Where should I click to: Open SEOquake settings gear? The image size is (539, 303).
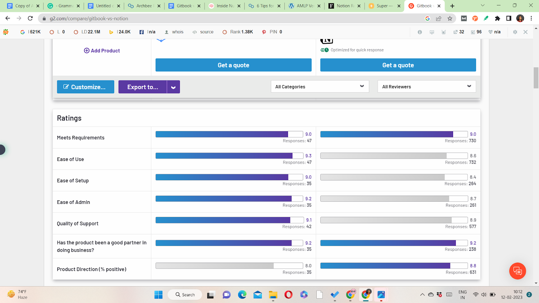(515, 32)
